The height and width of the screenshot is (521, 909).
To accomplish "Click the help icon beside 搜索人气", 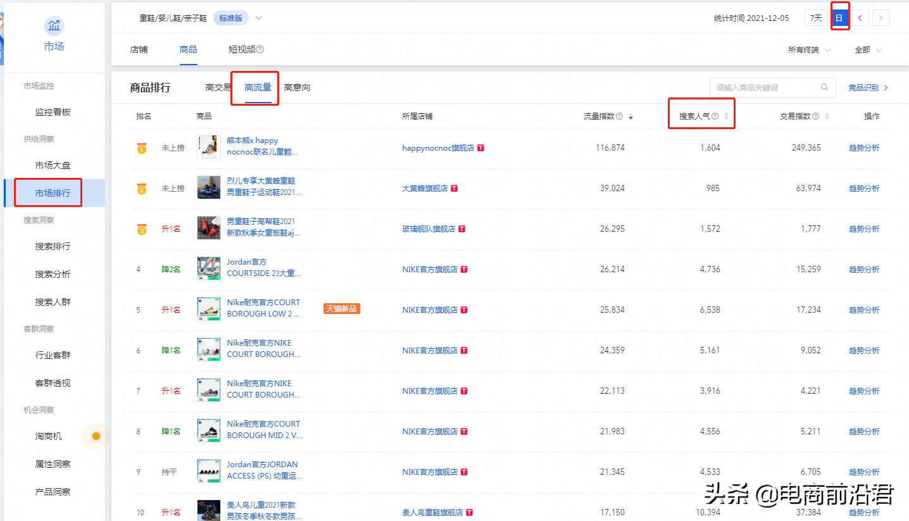I will click(715, 116).
